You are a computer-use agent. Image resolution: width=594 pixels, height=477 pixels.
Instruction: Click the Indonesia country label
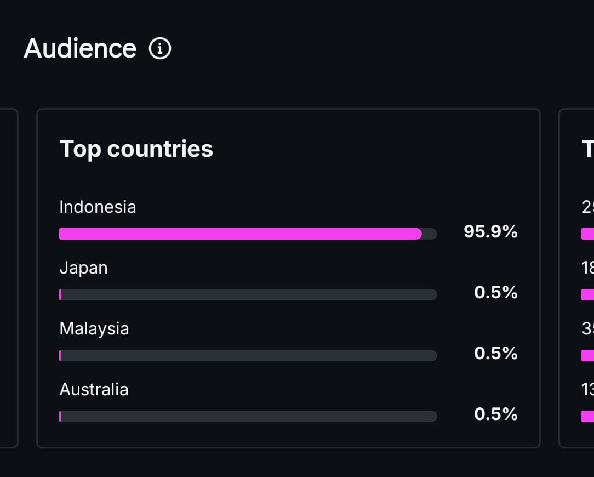point(98,207)
